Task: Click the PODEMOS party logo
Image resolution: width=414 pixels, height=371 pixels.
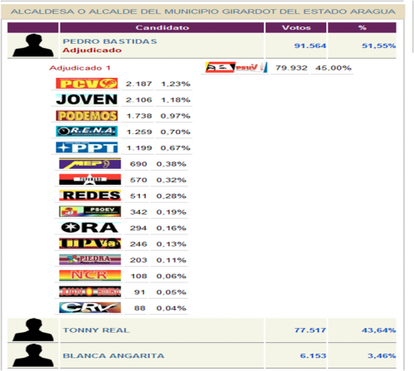Action: click(87, 116)
